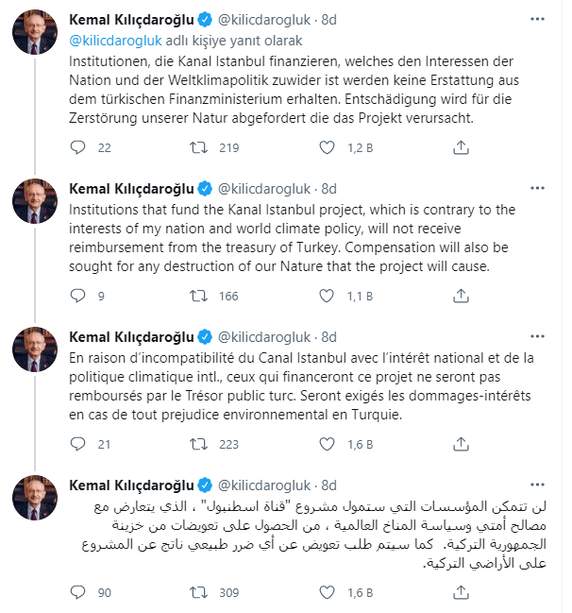Like the Arabic-language tweet
This screenshot has height=613, width=572.
(x=328, y=592)
